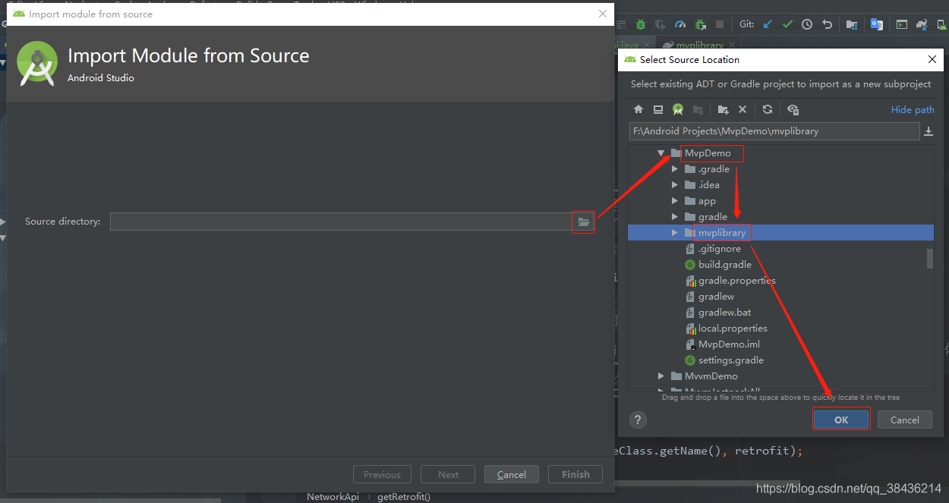Image resolution: width=949 pixels, height=503 pixels.
Task: Cancel the Select Source Location dialog
Action: tap(904, 420)
